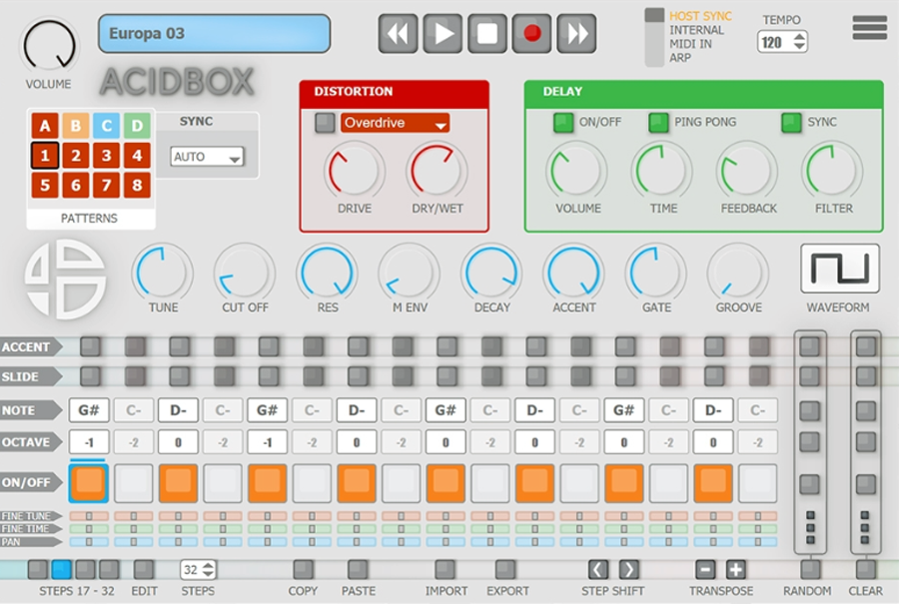Click the steps count stepper arrows

coord(208,569)
